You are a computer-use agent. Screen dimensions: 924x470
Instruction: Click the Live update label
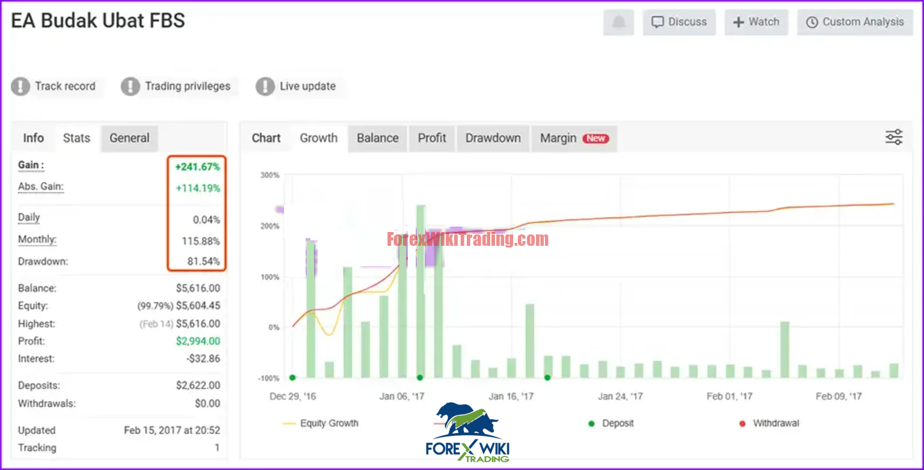click(307, 87)
